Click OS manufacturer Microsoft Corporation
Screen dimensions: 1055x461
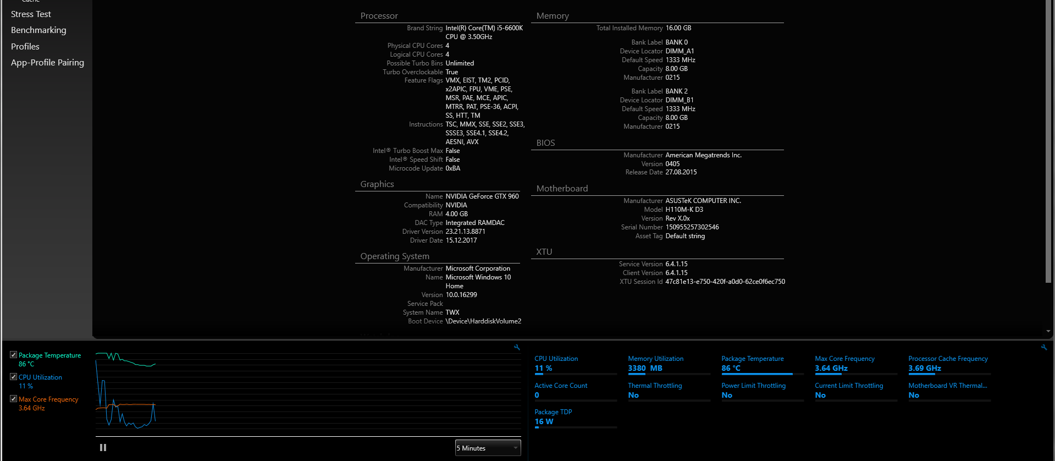coord(477,268)
